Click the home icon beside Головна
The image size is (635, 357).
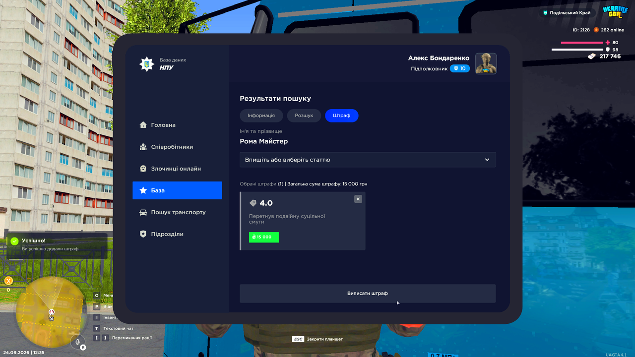click(143, 125)
